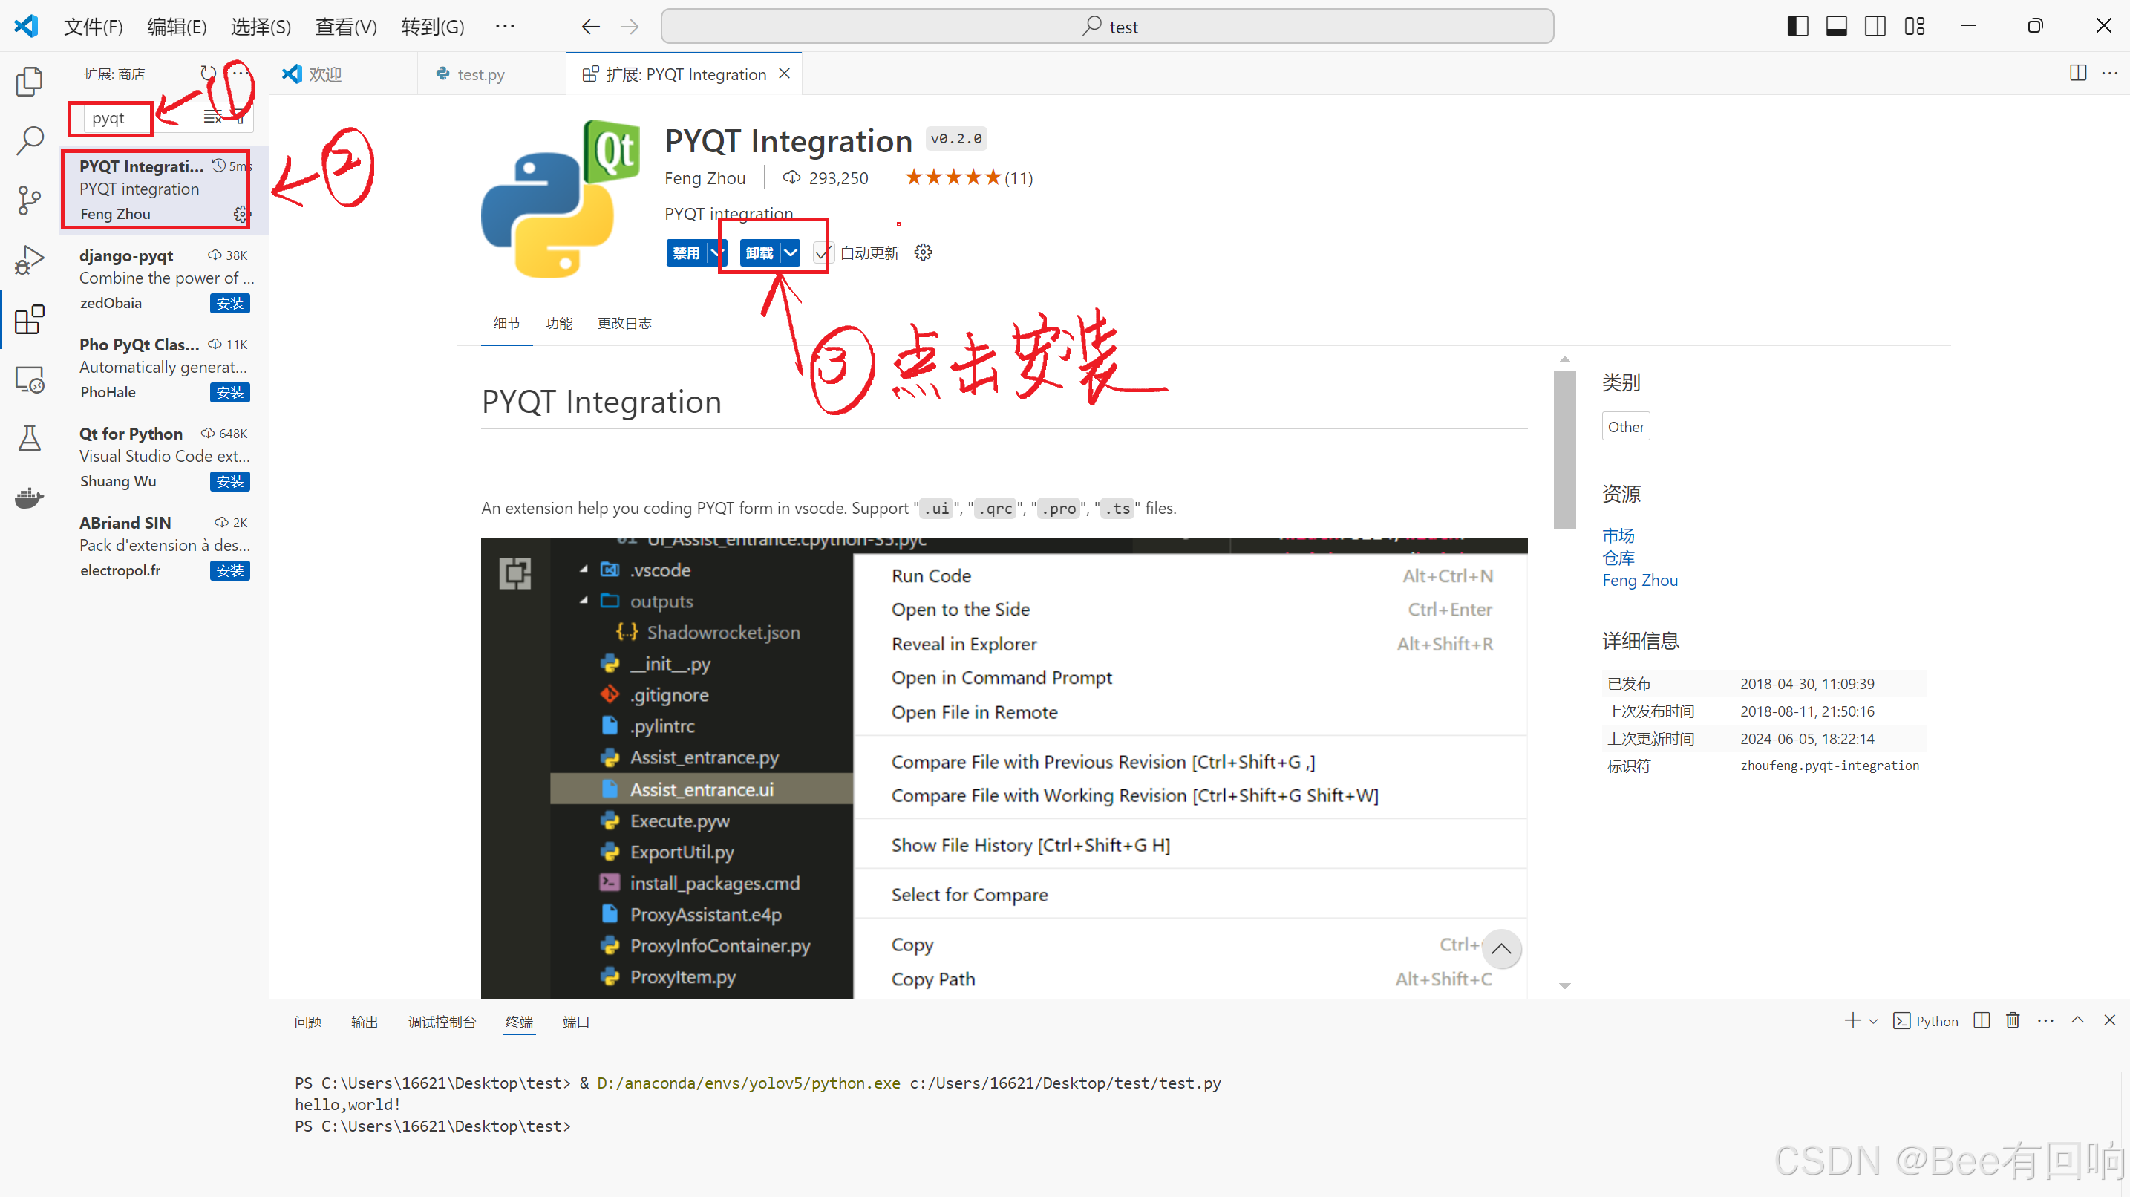Expand hidden menu items with title bar ellipsis
The height and width of the screenshot is (1197, 2130).
click(505, 27)
